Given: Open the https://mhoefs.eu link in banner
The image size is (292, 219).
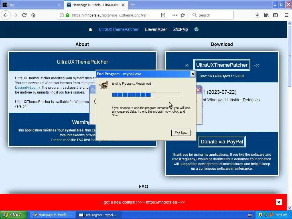Looking at the screenshot, I should [x=161, y=202].
